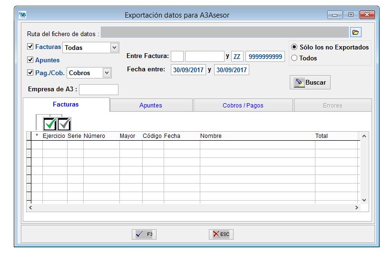This screenshot has width=392, height=262.
Task: Open folder browser for data file path
Action: point(355,32)
